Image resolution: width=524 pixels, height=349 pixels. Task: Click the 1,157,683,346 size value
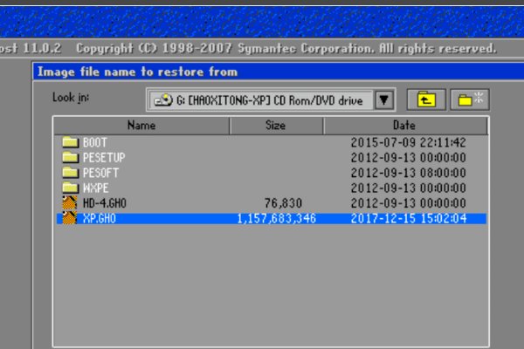coord(275,218)
